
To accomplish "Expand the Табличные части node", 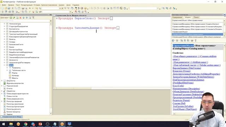I will pos(7,70).
